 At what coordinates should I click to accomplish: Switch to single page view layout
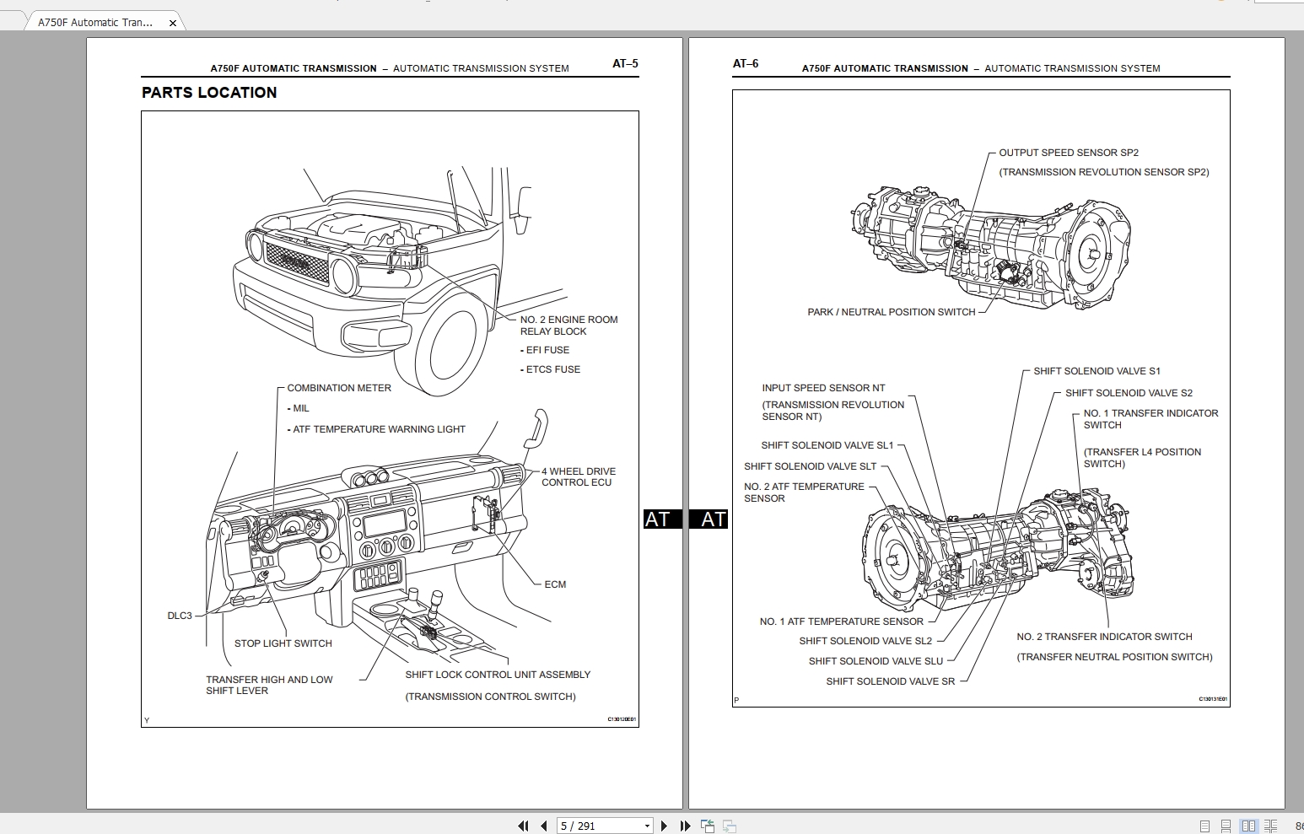click(x=1206, y=826)
